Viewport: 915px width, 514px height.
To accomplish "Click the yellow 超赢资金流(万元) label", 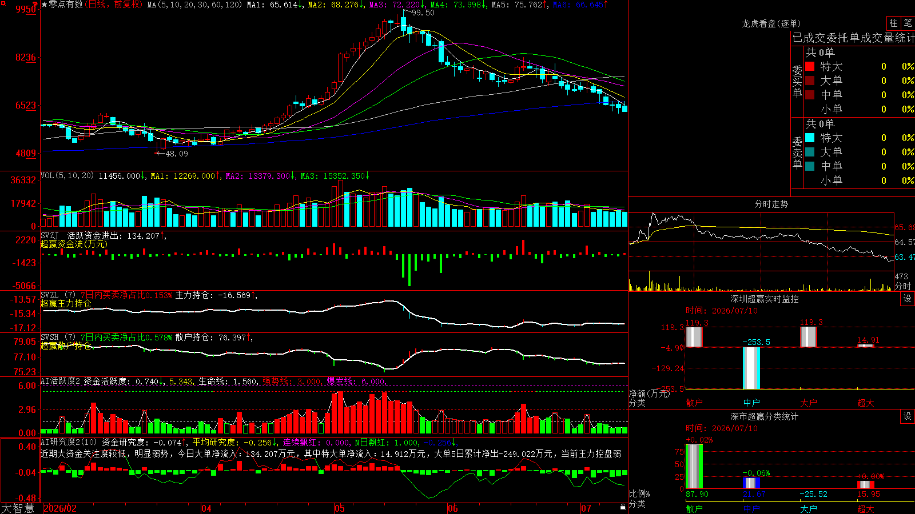I will coord(74,244).
